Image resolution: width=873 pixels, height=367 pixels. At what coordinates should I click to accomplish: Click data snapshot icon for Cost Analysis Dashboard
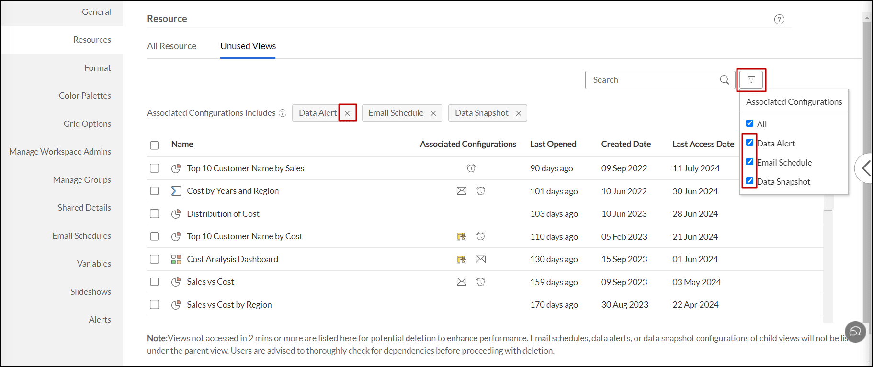tap(462, 259)
